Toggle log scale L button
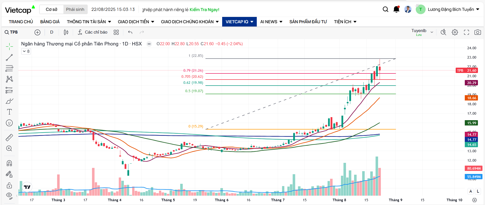Viewport: 485px width, 205px height. (x=478, y=191)
